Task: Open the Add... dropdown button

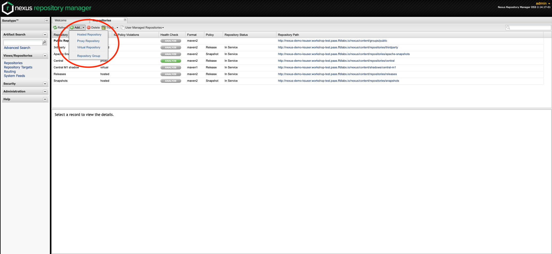Action: pos(77,28)
